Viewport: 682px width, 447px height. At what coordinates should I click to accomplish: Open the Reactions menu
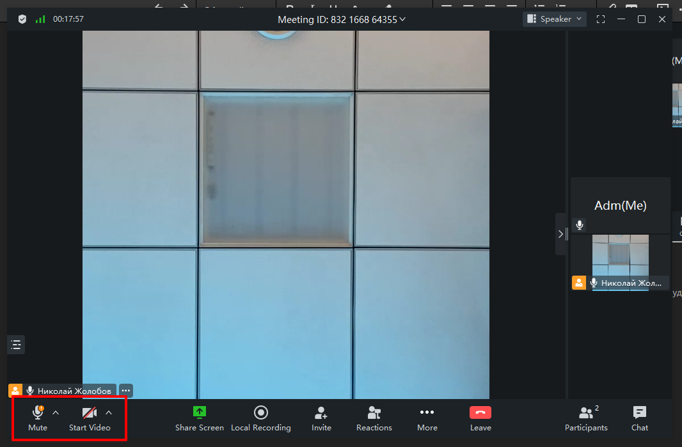pyautogui.click(x=374, y=419)
